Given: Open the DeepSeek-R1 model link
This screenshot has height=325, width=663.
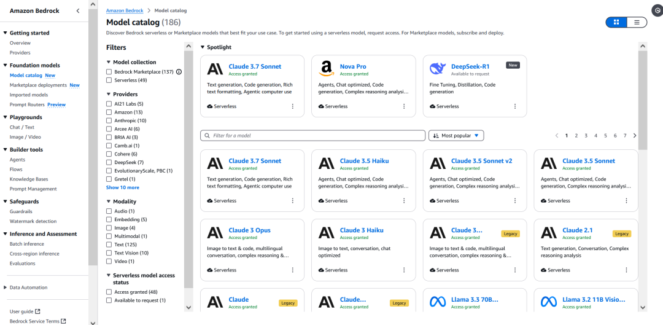Looking at the screenshot, I should 470,66.
